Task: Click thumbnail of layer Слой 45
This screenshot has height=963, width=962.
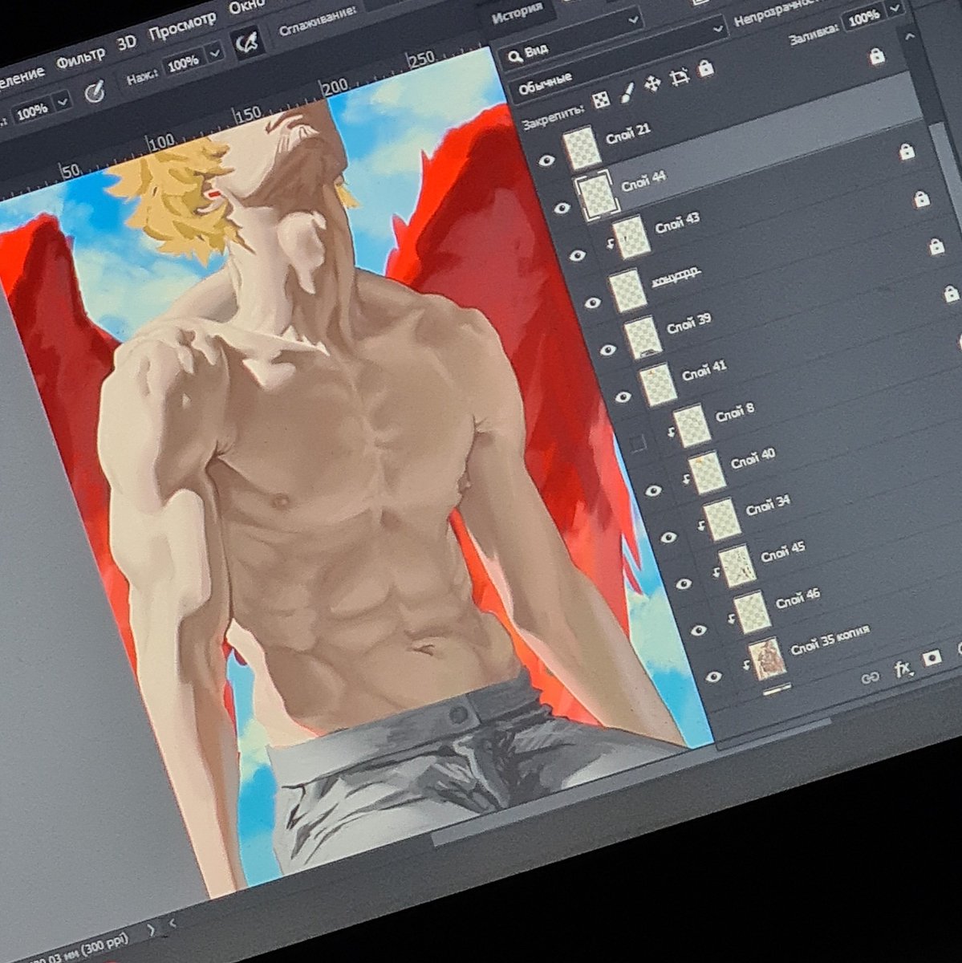Action: 736,566
